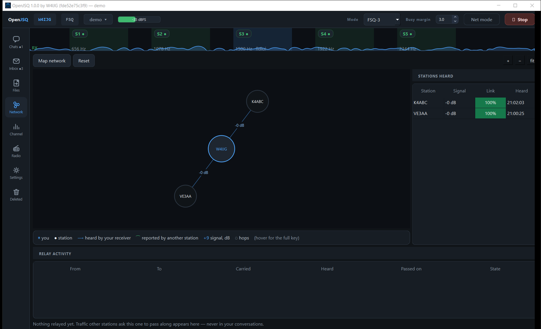541x329 pixels.
Task: Select slot S5 on the waterfall
Action: 408,34
